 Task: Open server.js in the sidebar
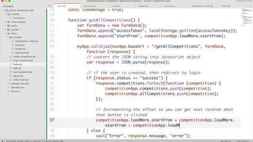(15, 92)
